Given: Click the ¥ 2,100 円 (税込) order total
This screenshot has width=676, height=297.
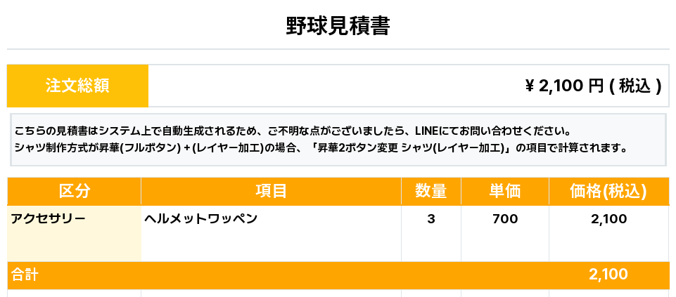Looking at the screenshot, I should [x=593, y=86].
